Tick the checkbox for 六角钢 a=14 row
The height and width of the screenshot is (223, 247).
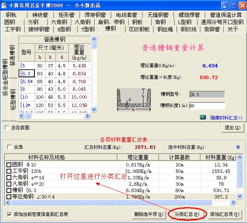[9, 177]
